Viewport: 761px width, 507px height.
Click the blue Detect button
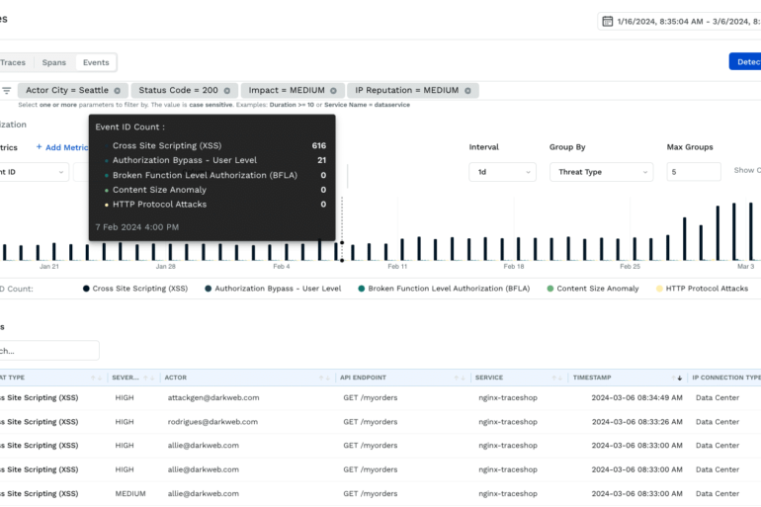click(x=745, y=62)
